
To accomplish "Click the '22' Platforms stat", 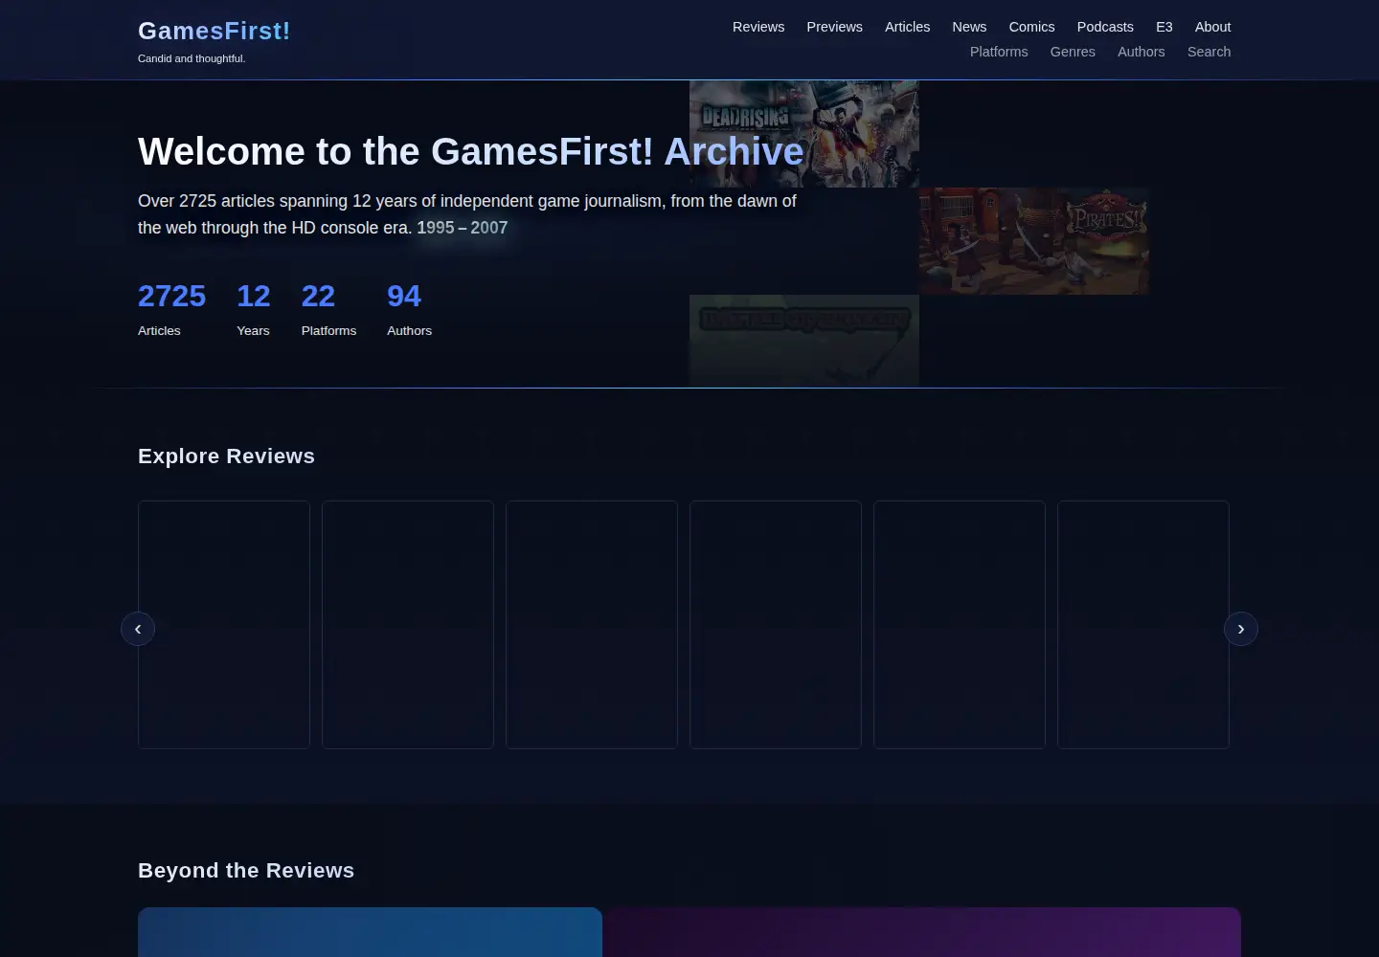I will (328, 308).
